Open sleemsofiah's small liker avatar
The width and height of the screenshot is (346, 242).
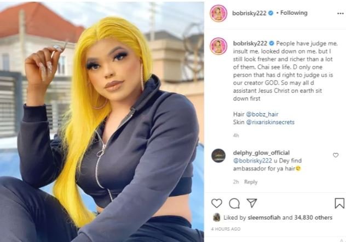coord(216,217)
